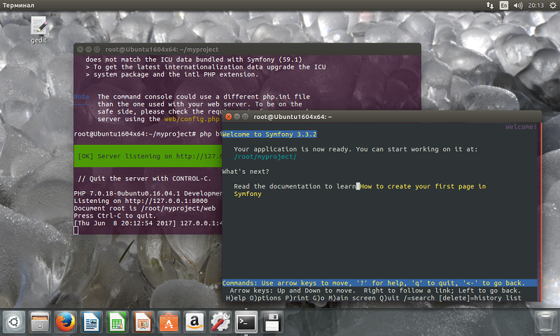
Task: Open session gear menu
Action: [x=552, y=6]
